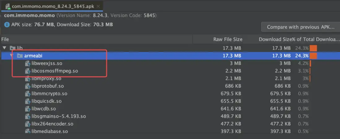Viewport: 340px width, 139px height.
Task: Click the libwcdb.so file icon
Action: coord(28,109)
